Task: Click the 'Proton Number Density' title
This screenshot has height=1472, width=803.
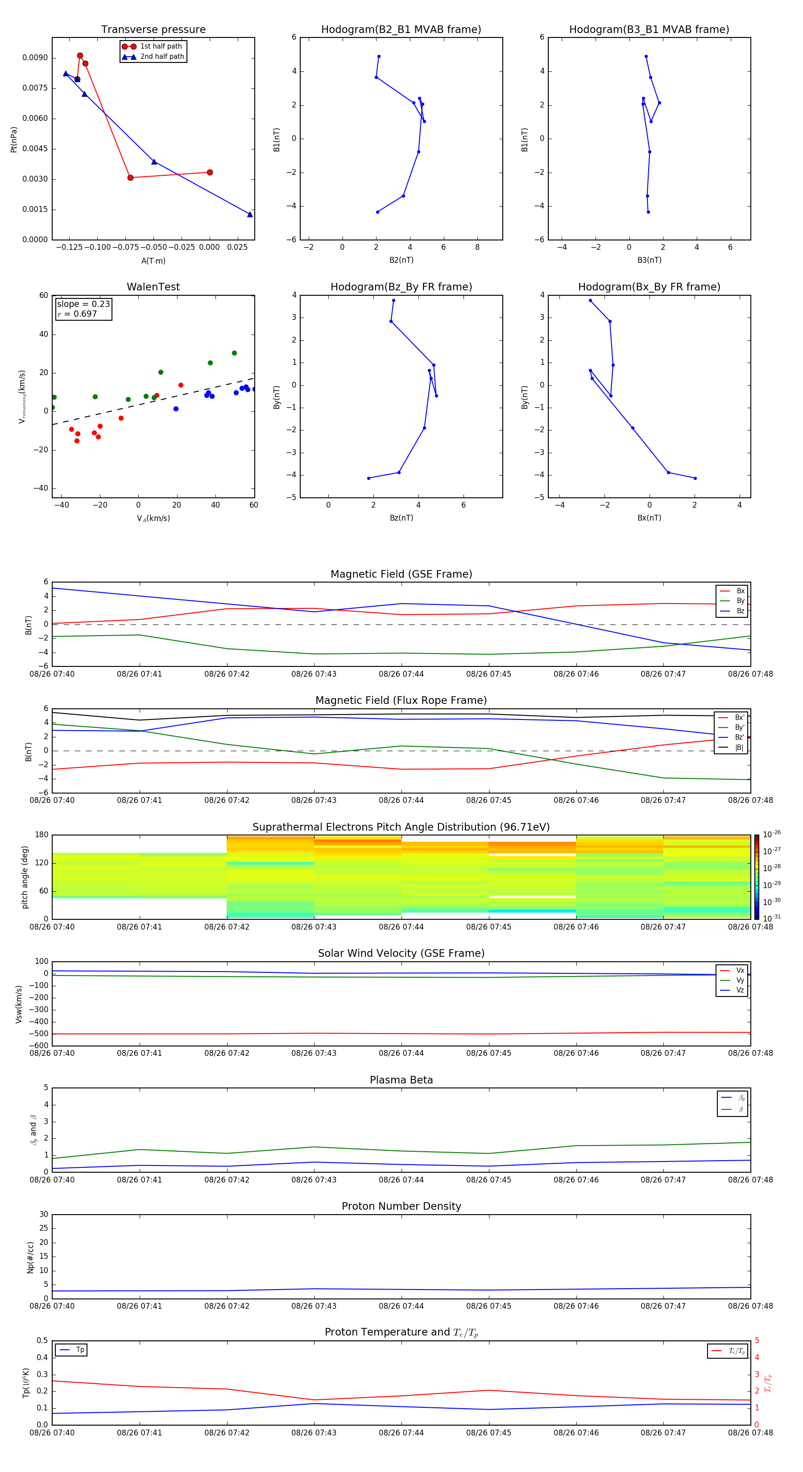Action: click(x=401, y=1206)
